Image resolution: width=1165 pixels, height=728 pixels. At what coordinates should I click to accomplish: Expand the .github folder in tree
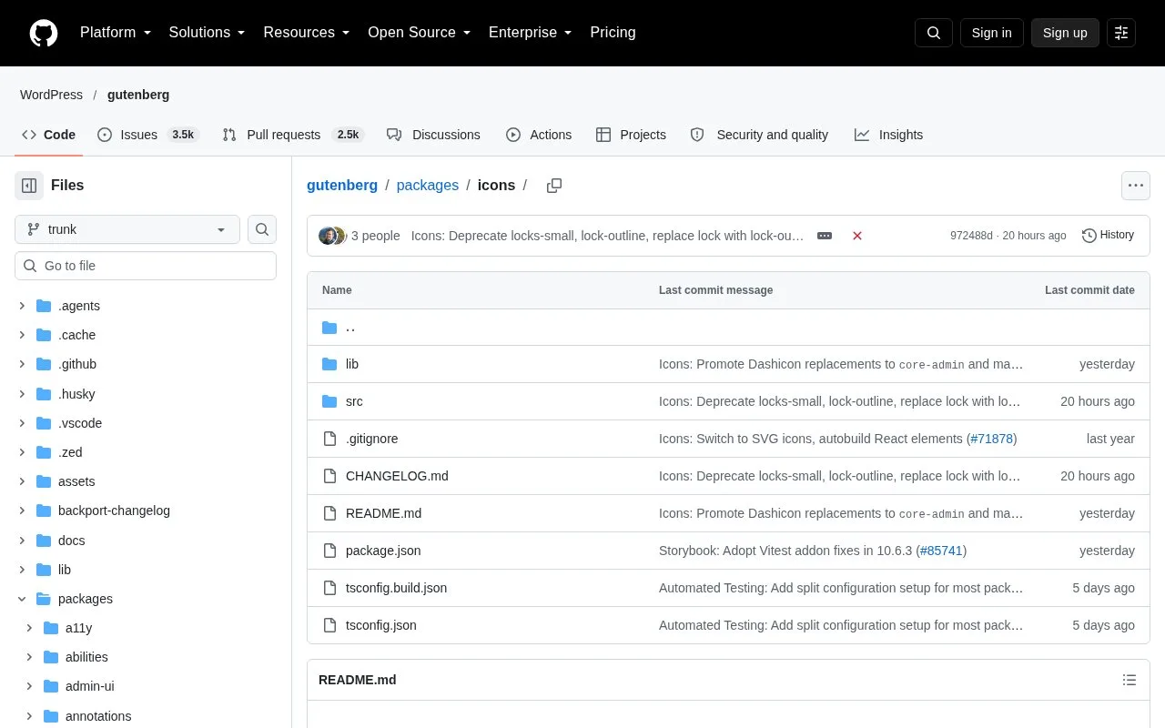click(x=22, y=364)
